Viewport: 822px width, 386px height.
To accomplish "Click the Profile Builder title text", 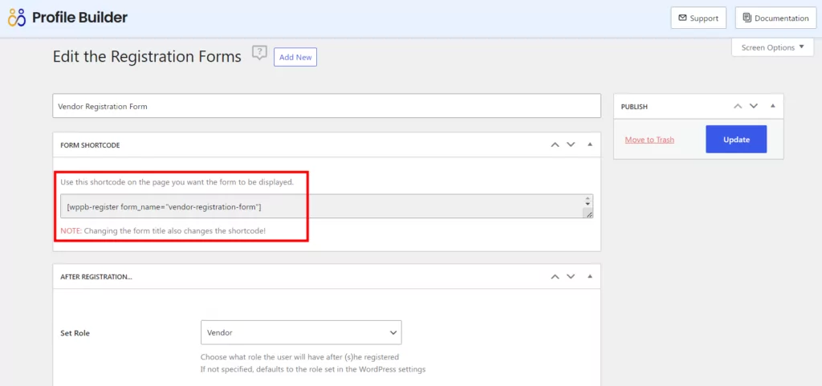I will [x=79, y=18].
